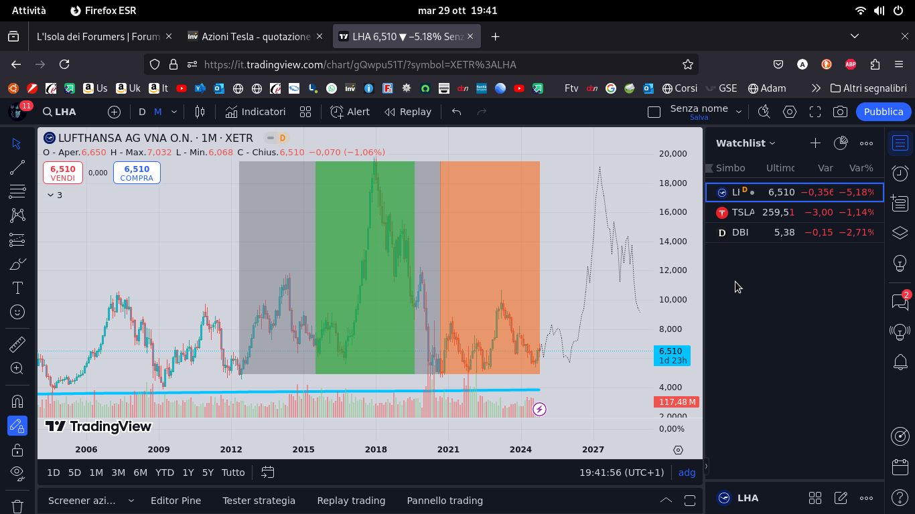
Task: Open quick search lightbulb icon
Action: click(x=764, y=112)
